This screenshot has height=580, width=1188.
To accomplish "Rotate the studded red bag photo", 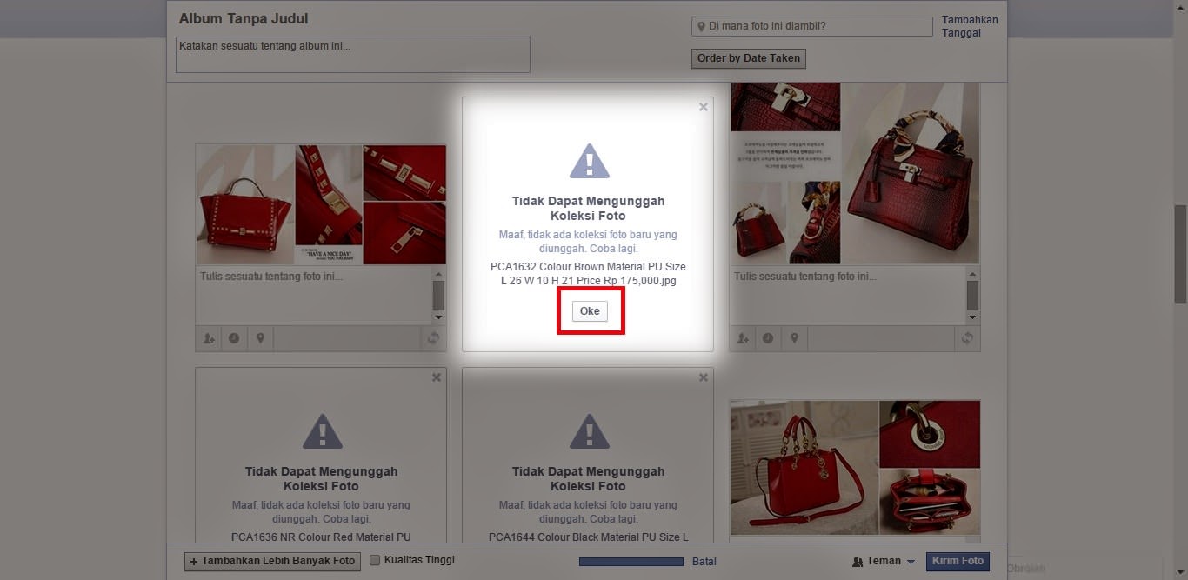I will point(433,339).
